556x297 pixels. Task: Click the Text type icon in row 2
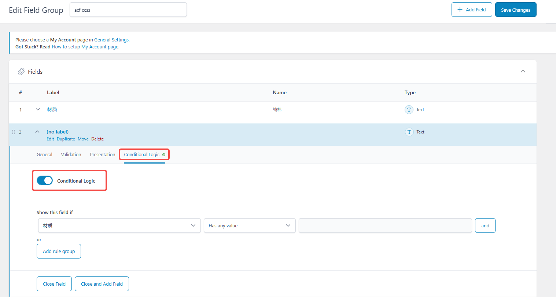[x=409, y=132]
